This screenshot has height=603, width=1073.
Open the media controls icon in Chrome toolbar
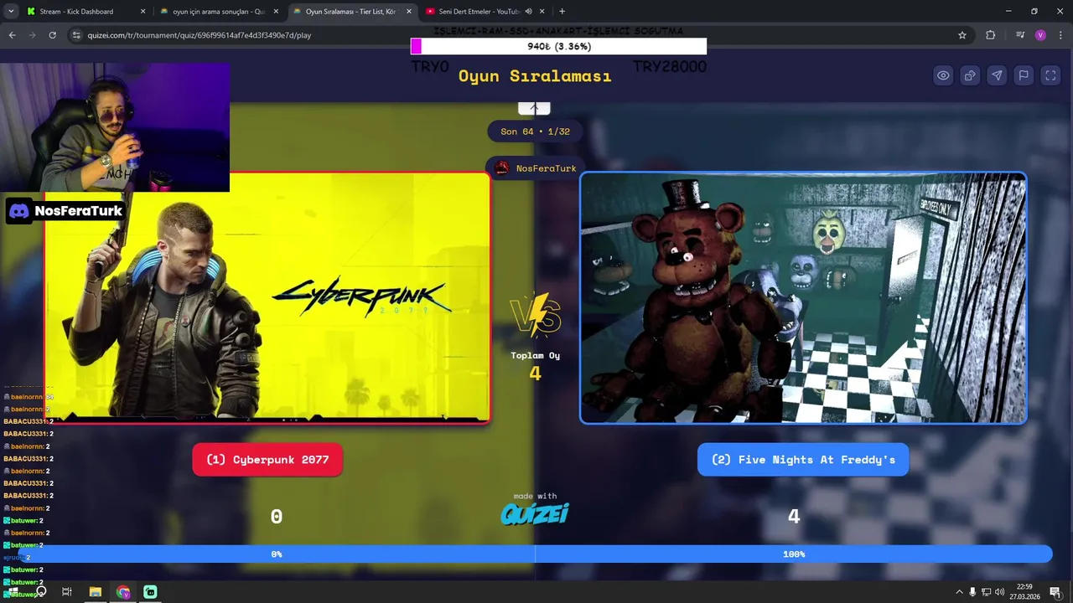[x=1019, y=35]
